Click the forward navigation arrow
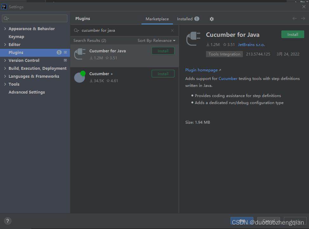Screen dimensions: 309x229 tap(303, 18)
